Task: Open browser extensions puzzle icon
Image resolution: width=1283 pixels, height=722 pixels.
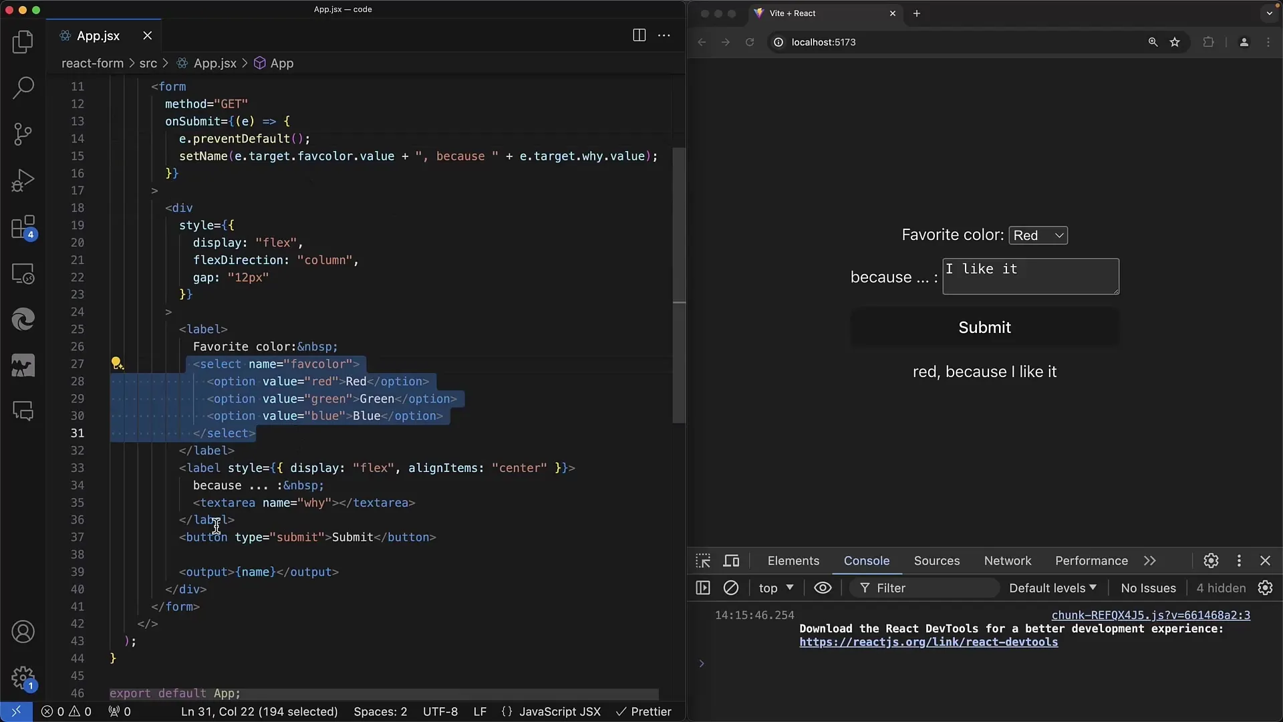Action: pos(1208,42)
